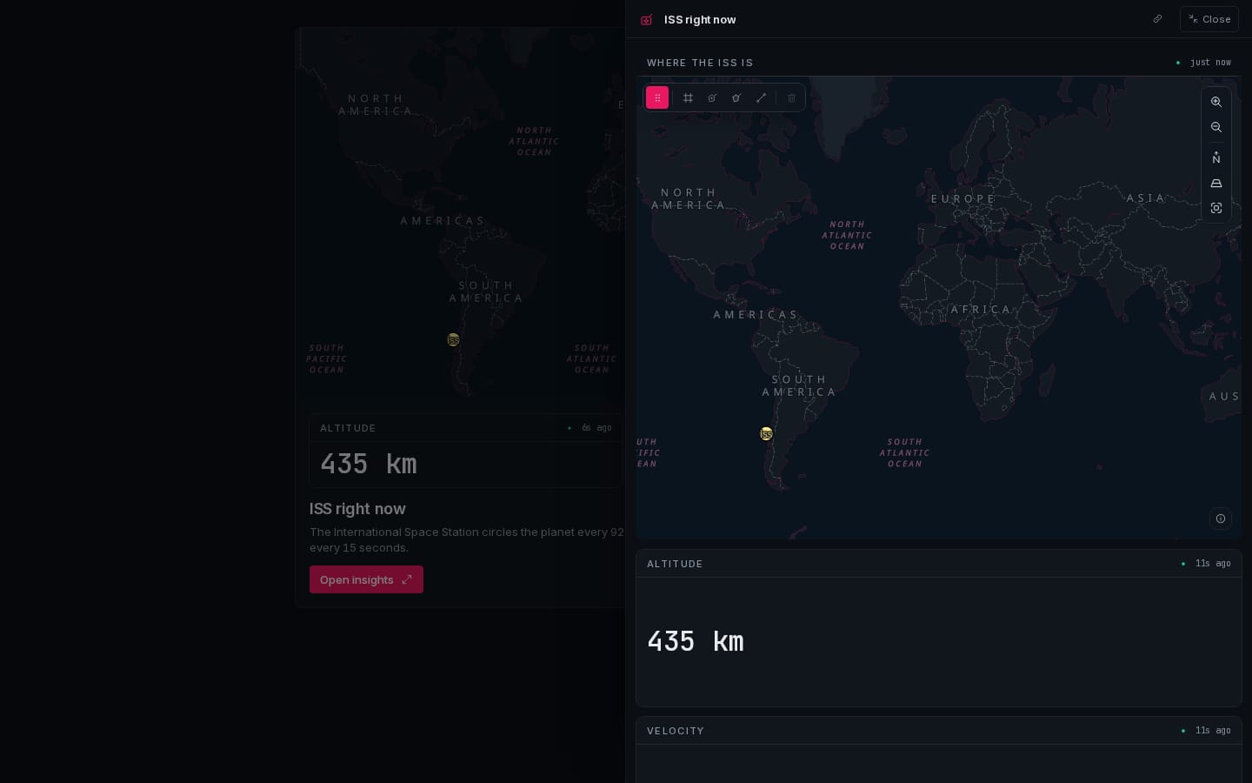The width and height of the screenshot is (1252, 783).
Task: Click 'ISS right now' heading in background card
Action: [x=357, y=509]
